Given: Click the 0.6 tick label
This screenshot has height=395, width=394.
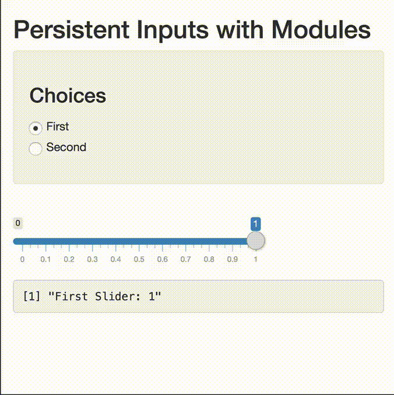Looking at the screenshot, I should tap(163, 259).
